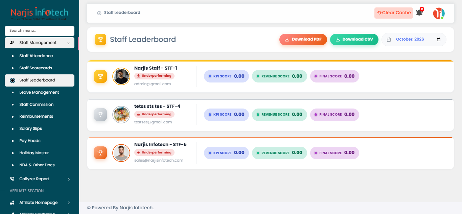Click email sales@narjisinfotech.com

[159, 160]
